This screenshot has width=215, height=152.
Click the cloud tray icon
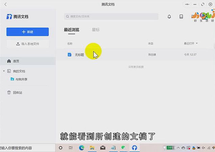pos(183,148)
